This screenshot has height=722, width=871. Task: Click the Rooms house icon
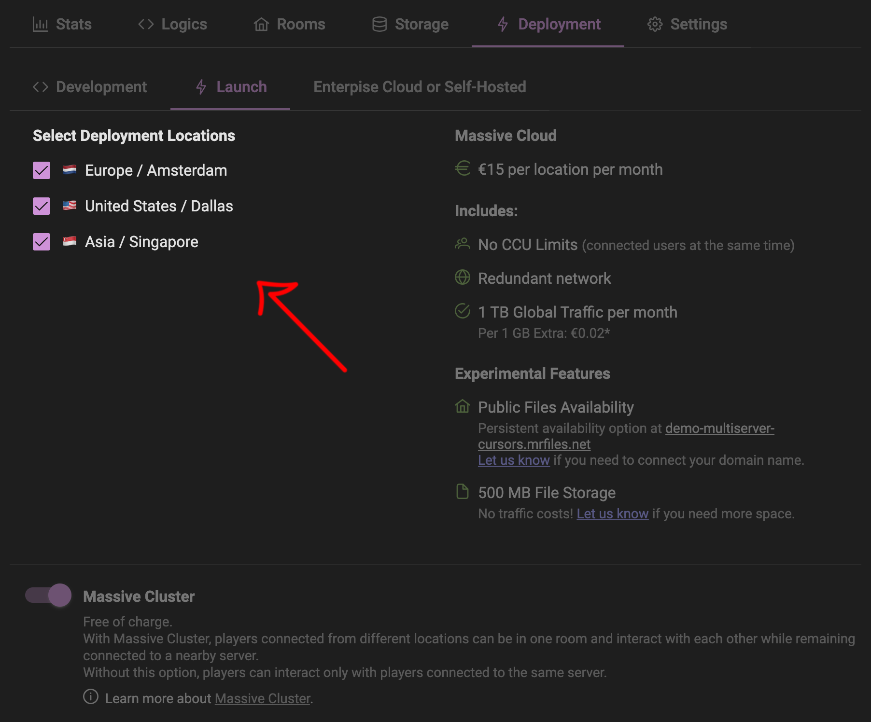261,24
